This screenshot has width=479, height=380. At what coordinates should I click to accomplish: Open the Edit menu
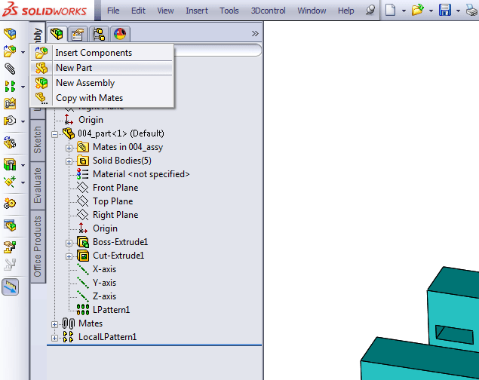(x=138, y=11)
